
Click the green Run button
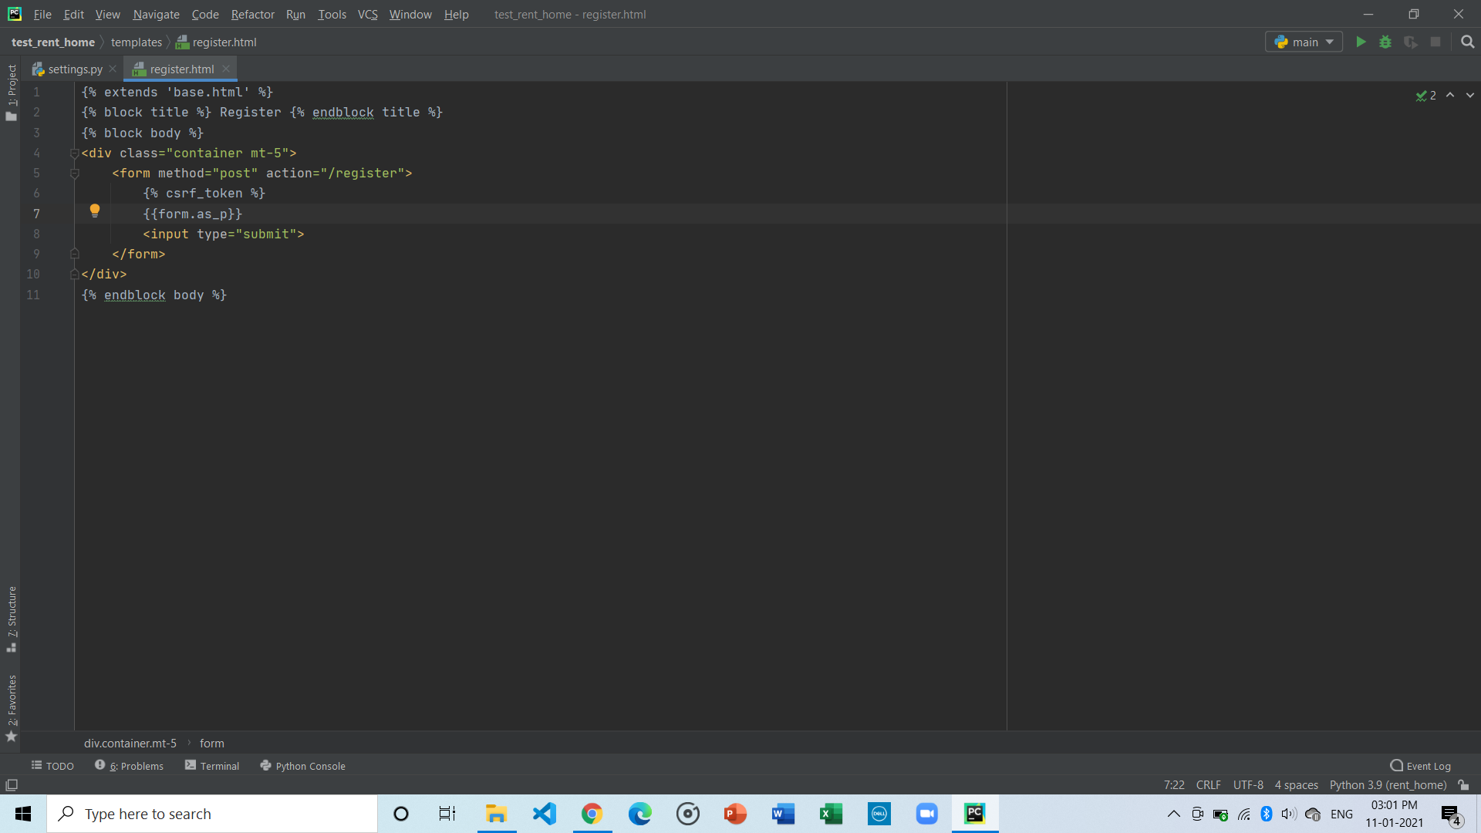(x=1361, y=42)
